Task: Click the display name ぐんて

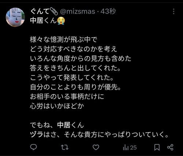Action: (x=40, y=12)
